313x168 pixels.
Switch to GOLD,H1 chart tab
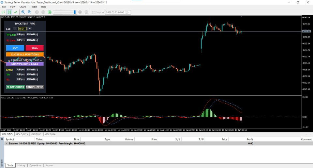pyautogui.click(x=36, y=134)
